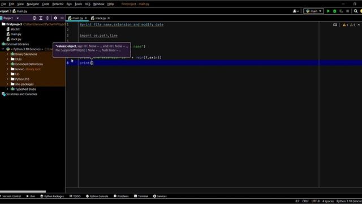This screenshot has height=204, width=362.
Task: Open the Edit menu
Action: (11, 4)
